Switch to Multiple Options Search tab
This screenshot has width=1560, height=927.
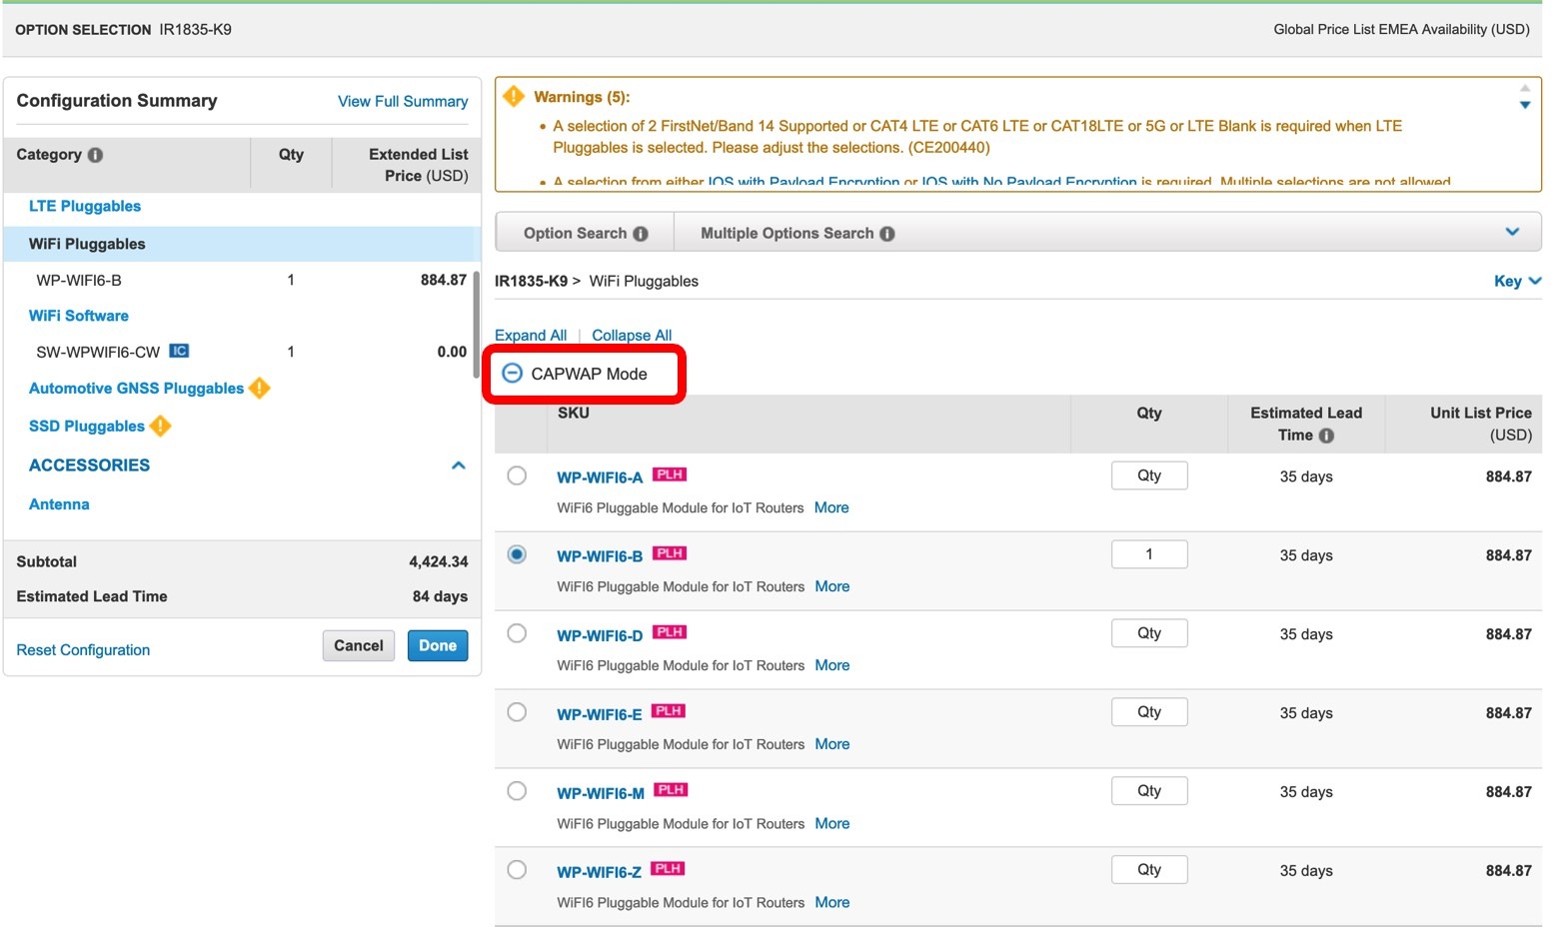(x=786, y=234)
